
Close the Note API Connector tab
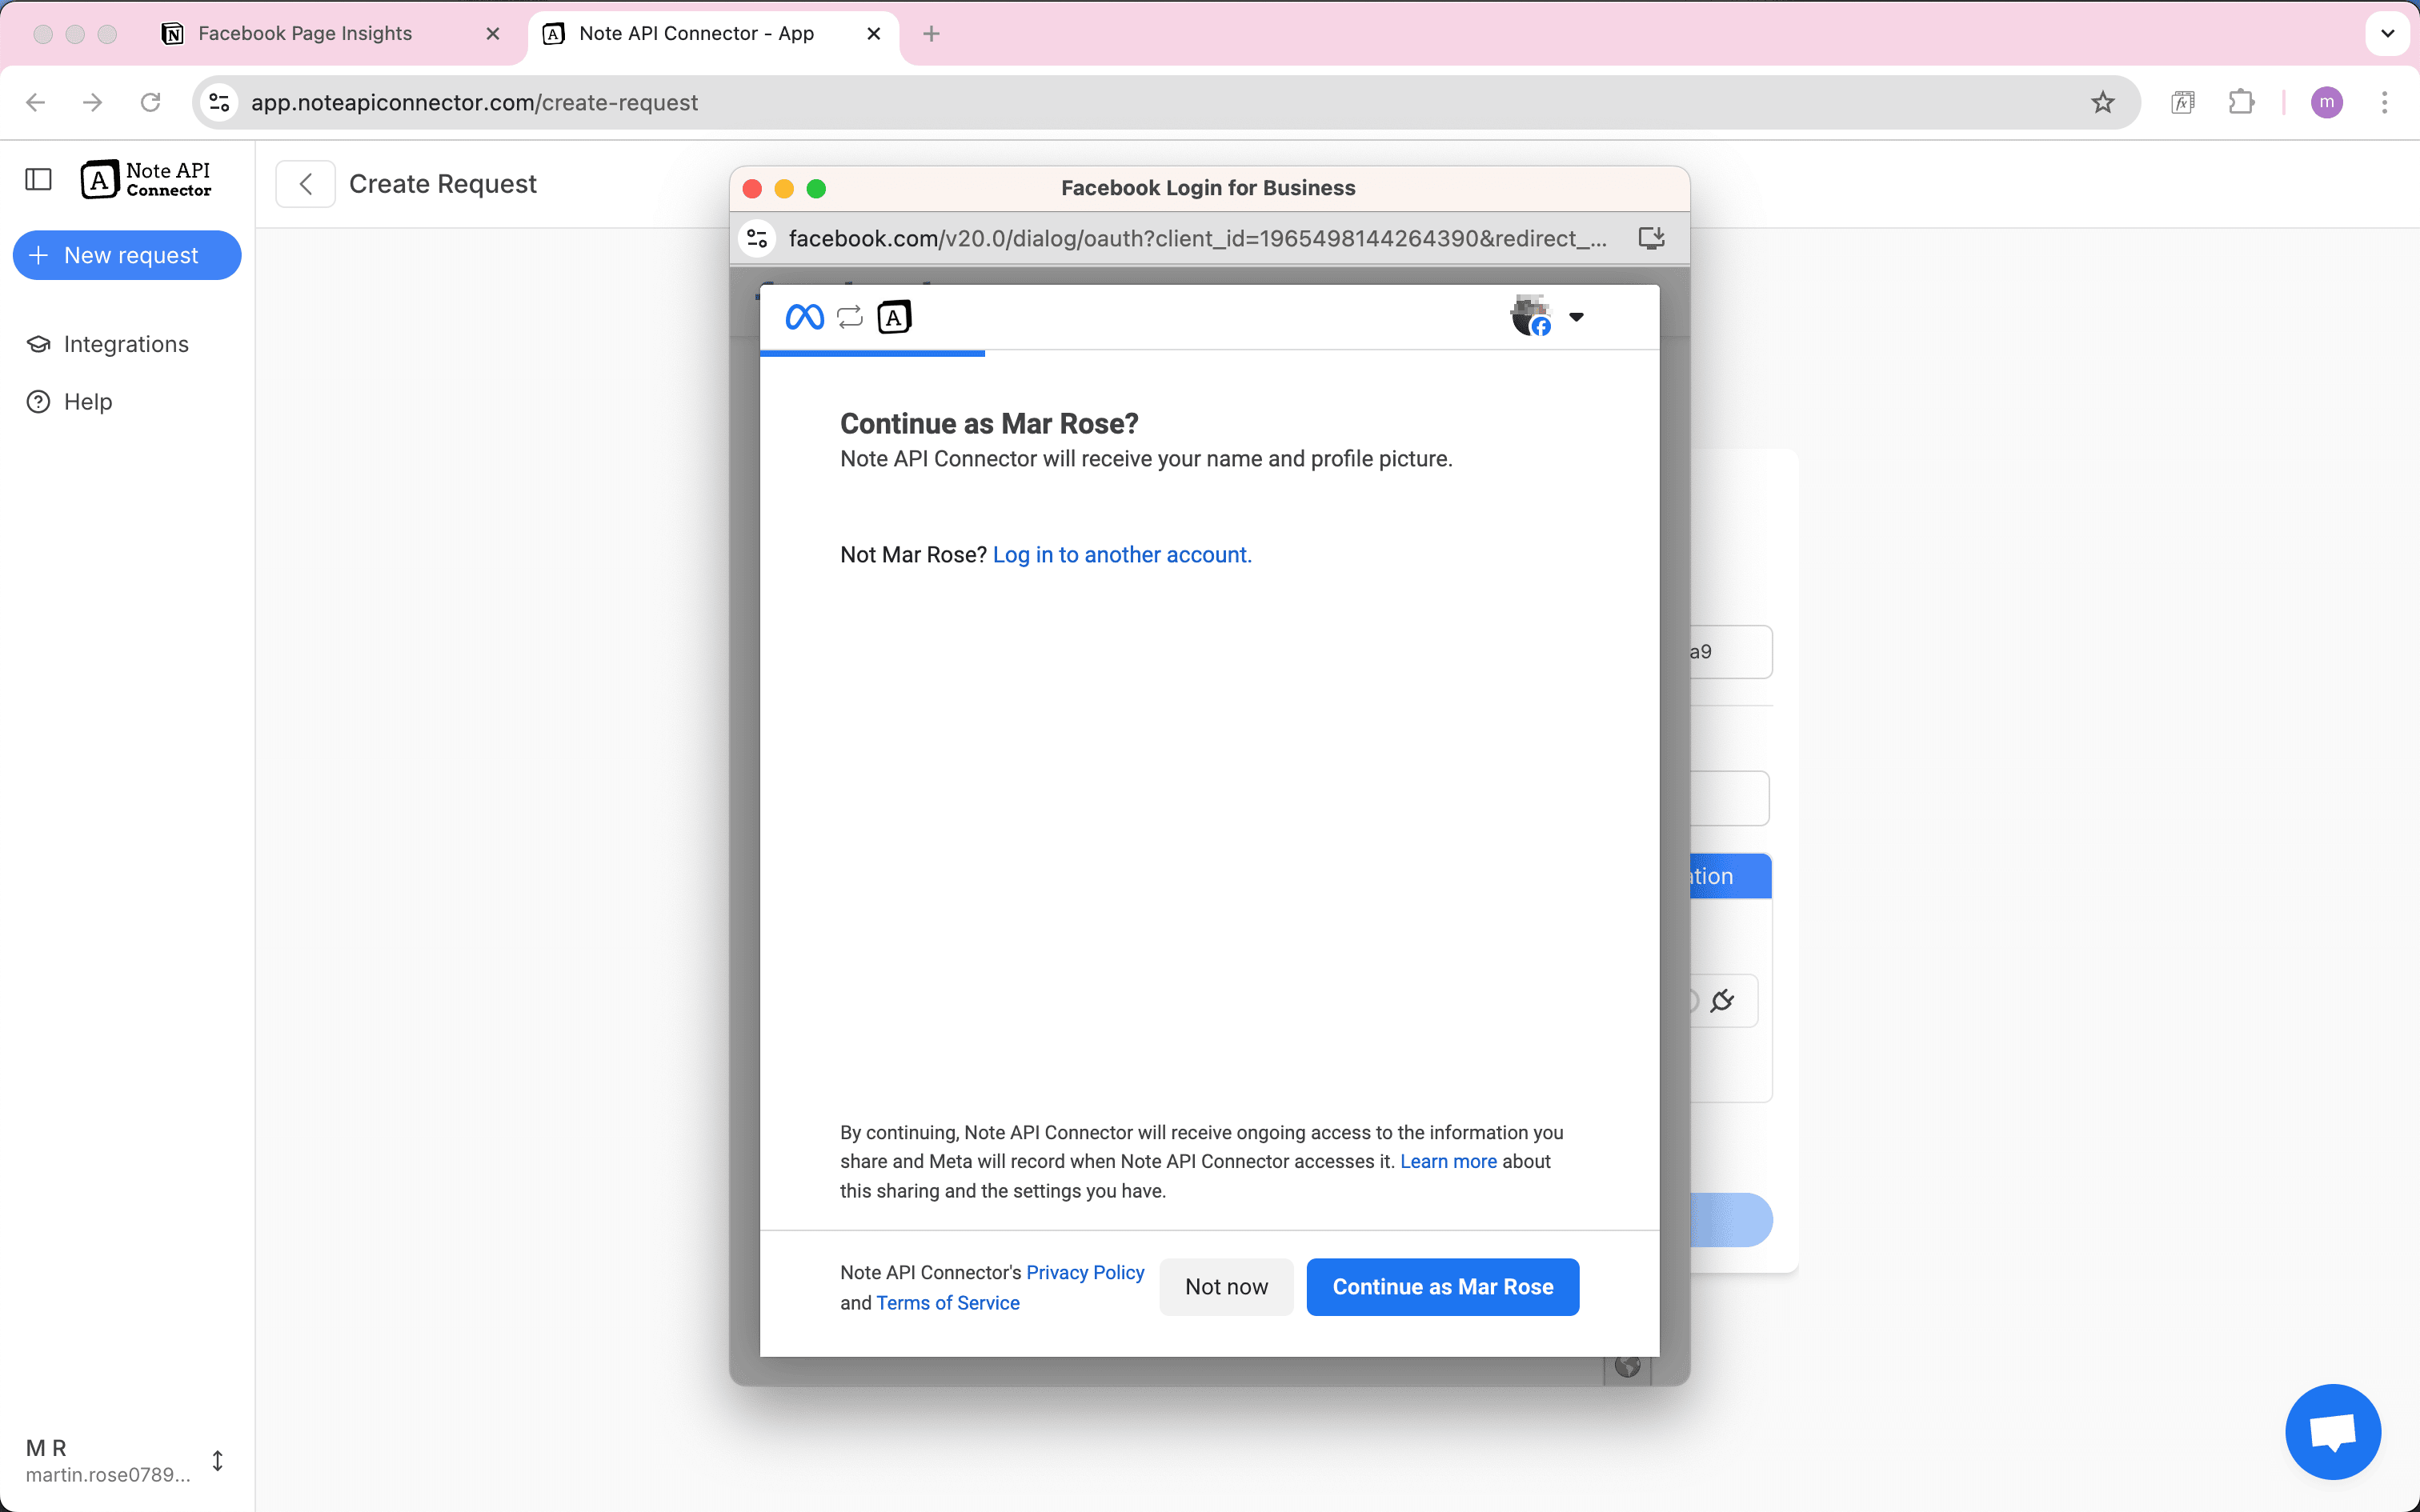873,33
